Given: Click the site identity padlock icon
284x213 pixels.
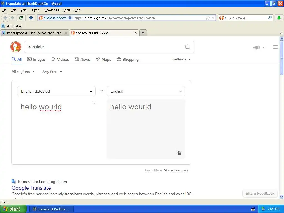Looking at the screenshot, I should pos(70,18).
